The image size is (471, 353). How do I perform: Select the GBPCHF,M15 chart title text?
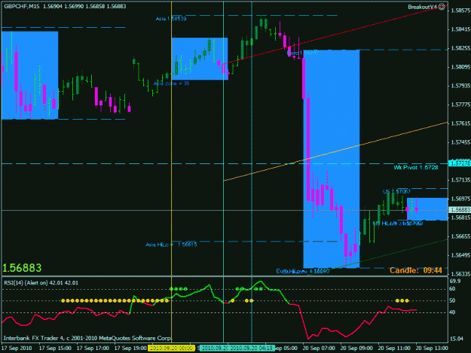click(x=22, y=6)
